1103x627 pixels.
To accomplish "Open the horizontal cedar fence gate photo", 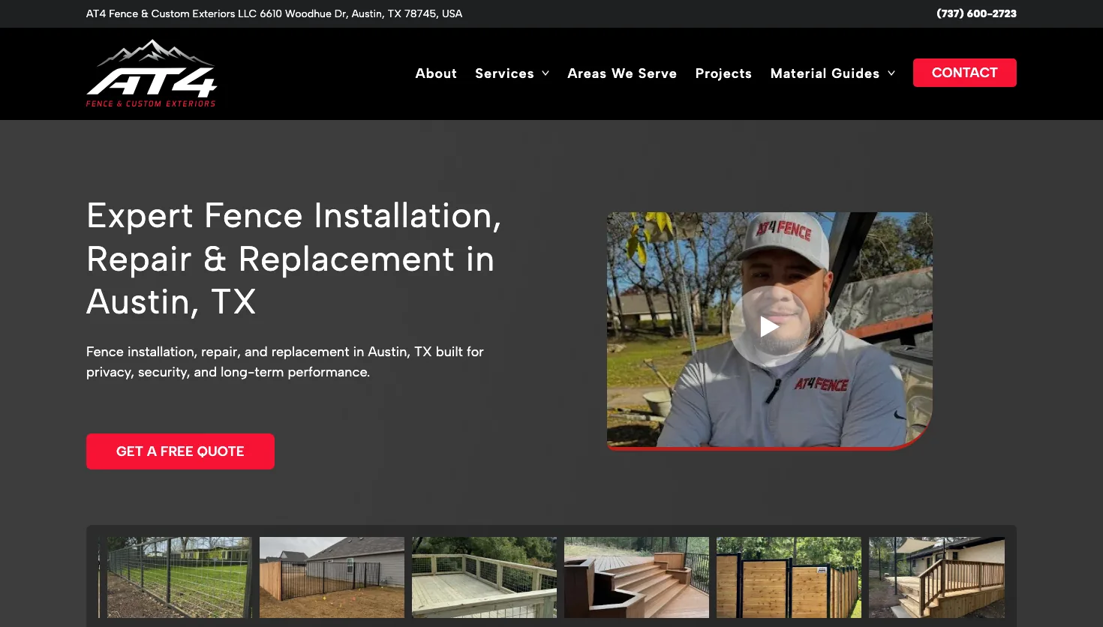I will tap(789, 577).
